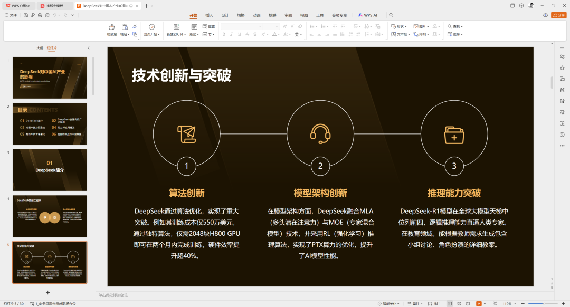Click the more options dots in right sidebar
Screen dimensions: 570x307
[x=562, y=146]
